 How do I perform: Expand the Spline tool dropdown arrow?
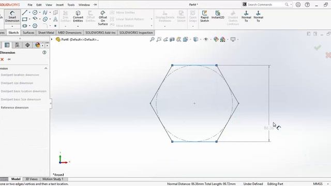[50, 12]
